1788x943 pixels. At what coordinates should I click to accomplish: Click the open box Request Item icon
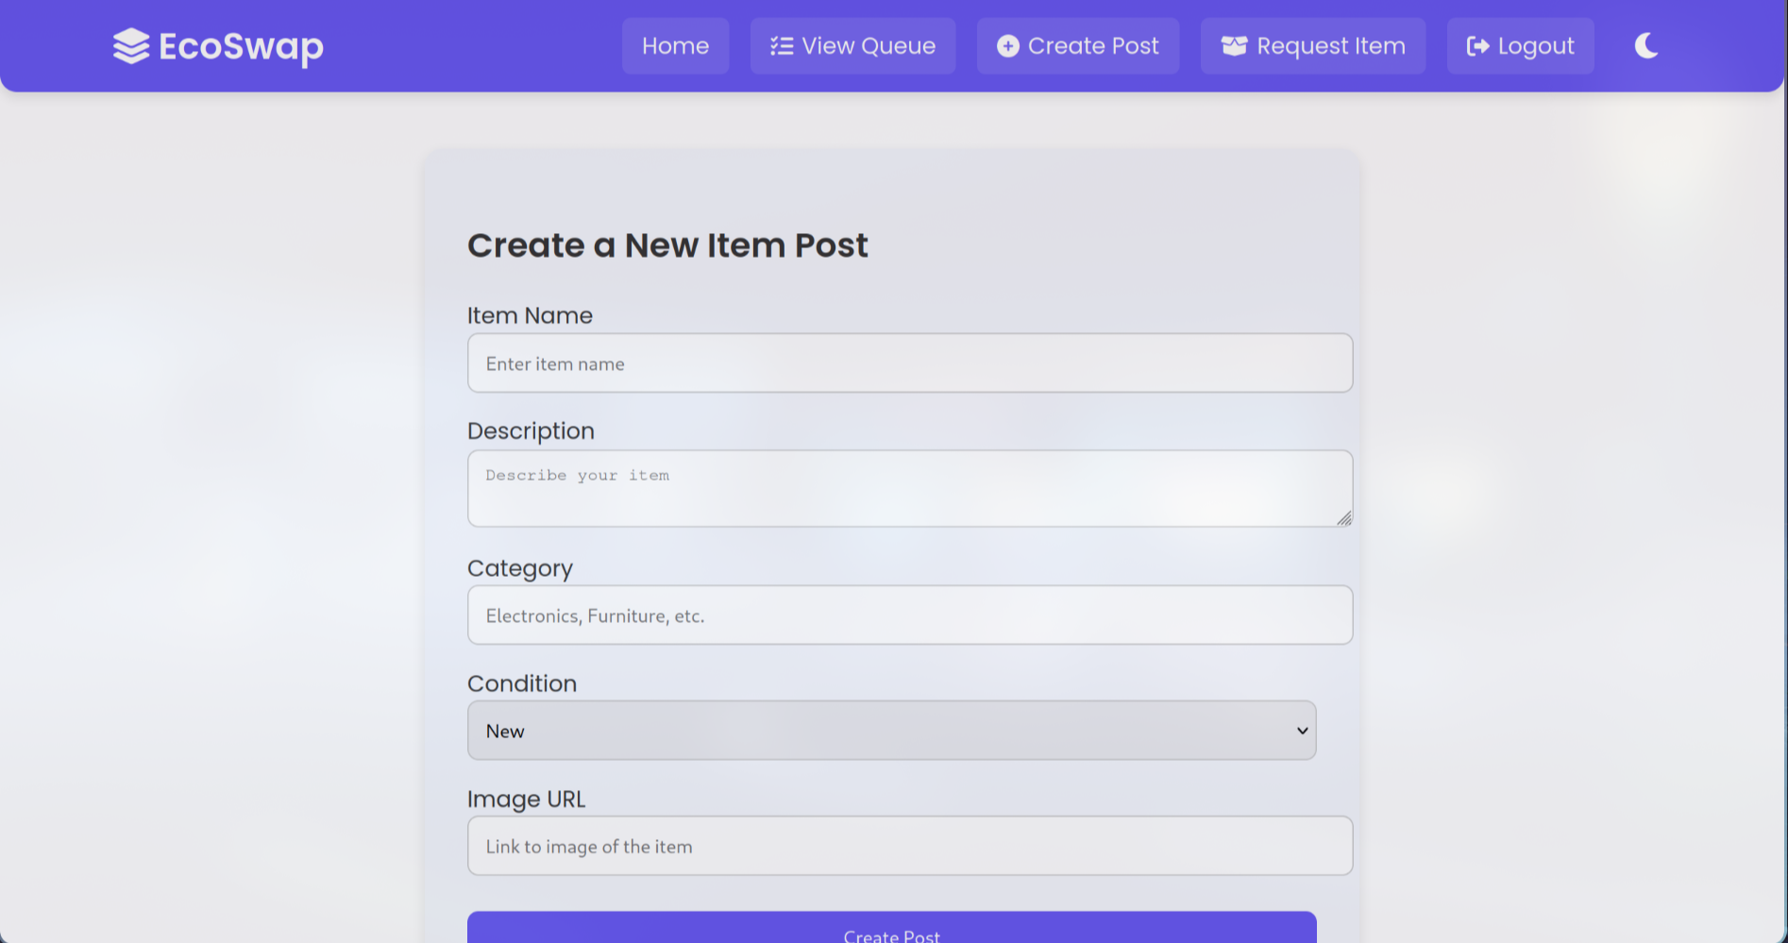point(1234,46)
